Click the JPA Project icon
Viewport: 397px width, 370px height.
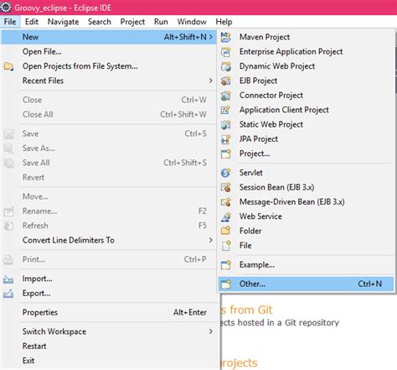226,139
